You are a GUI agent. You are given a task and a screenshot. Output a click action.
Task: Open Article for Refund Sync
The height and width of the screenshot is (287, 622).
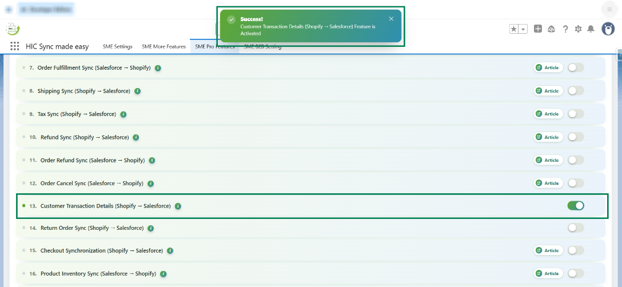pyautogui.click(x=548, y=137)
